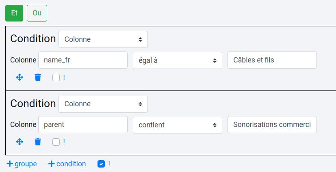Click move icon in name_fr condition
The image size is (336, 172).
coord(20,77)
